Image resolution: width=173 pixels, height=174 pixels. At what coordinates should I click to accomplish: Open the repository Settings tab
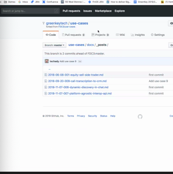pyautogui.click(x=158, y=35)
